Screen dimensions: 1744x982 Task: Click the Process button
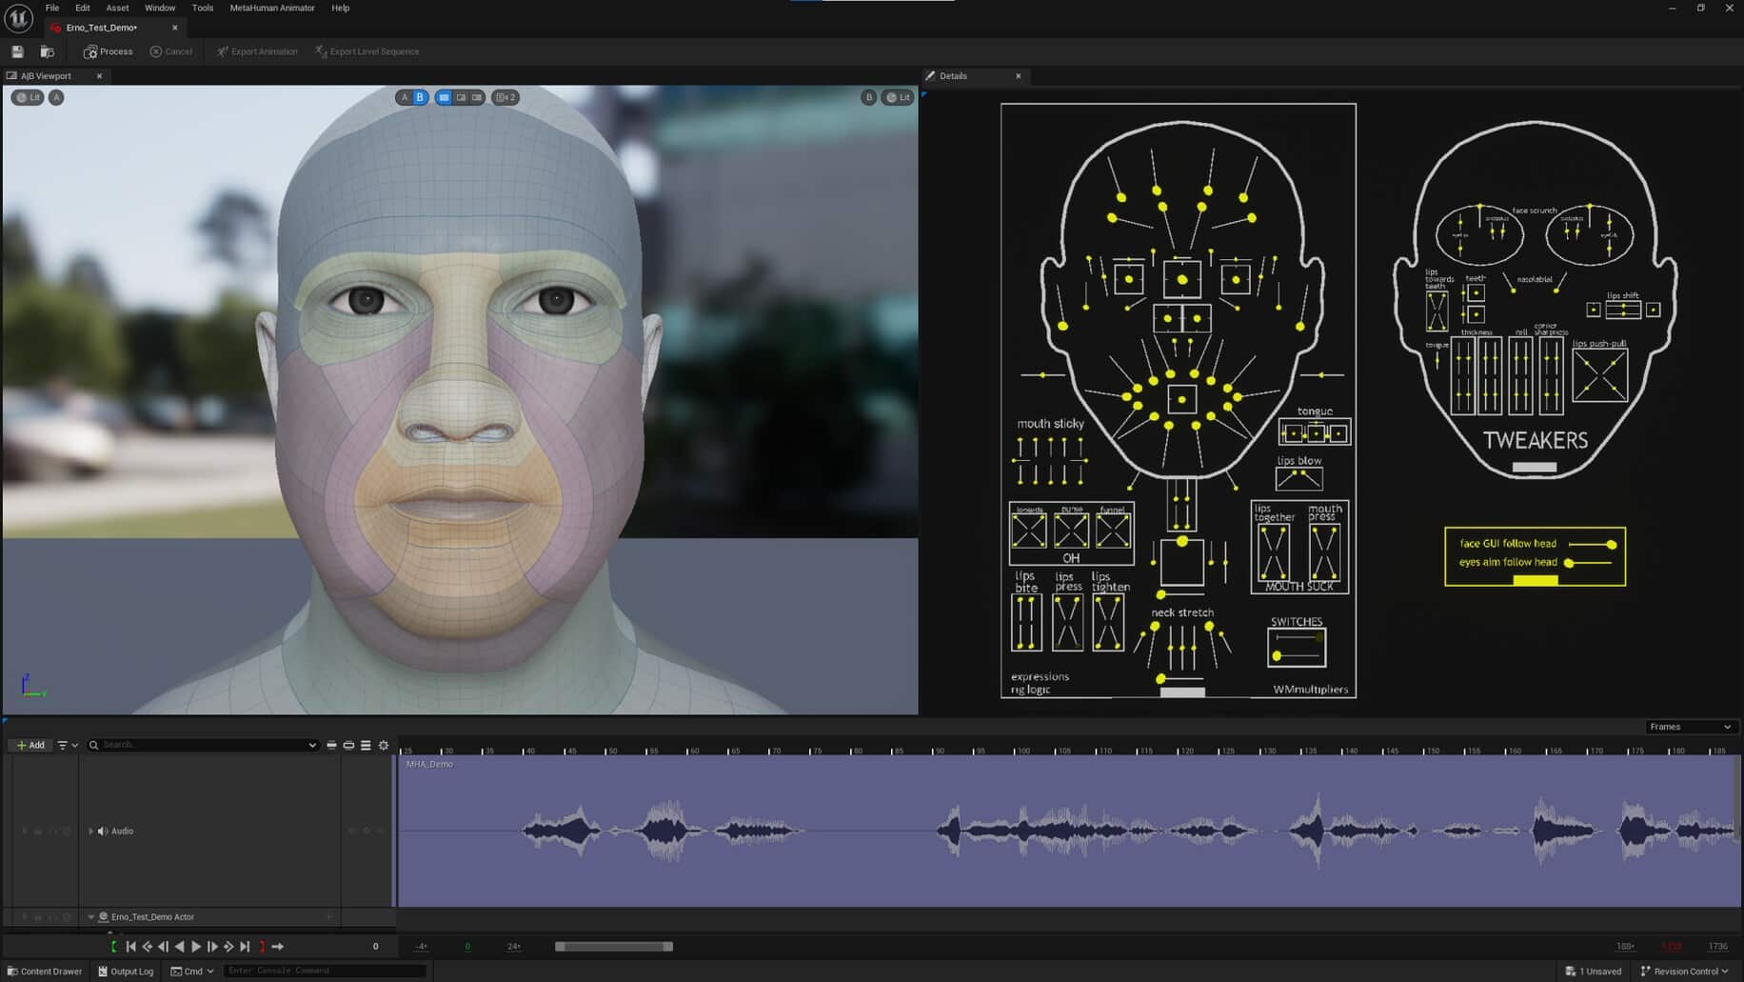pos(107,50)
